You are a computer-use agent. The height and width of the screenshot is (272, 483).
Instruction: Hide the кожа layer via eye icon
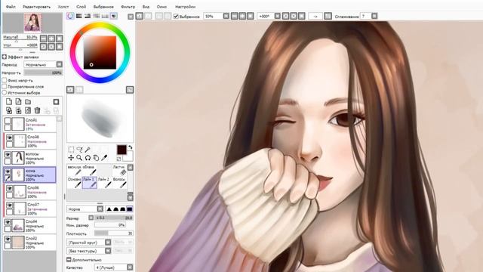click(8, 172)
